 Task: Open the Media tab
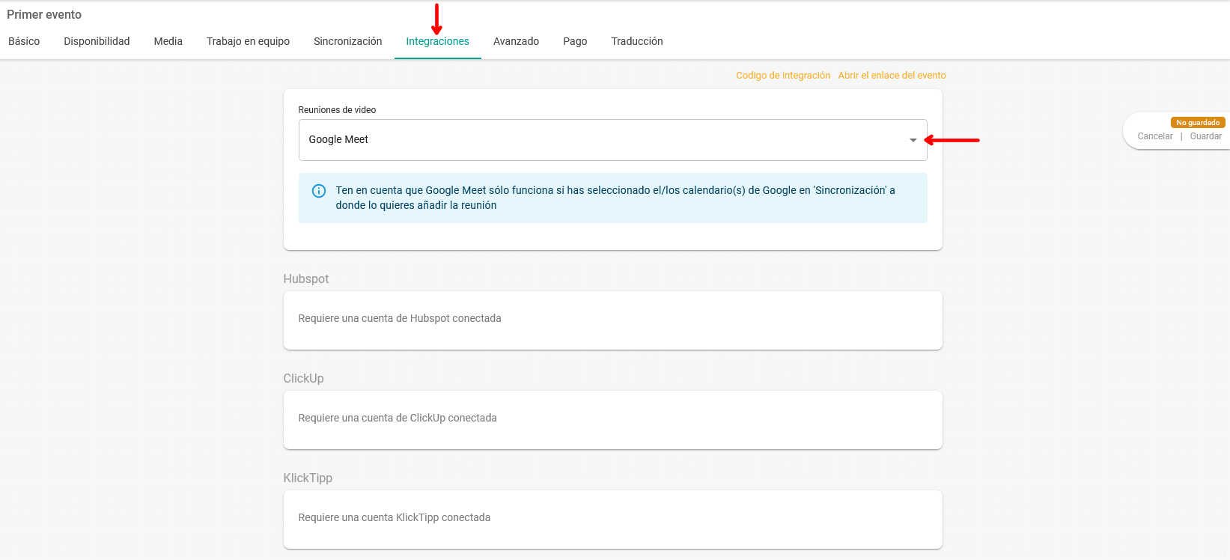168,41
